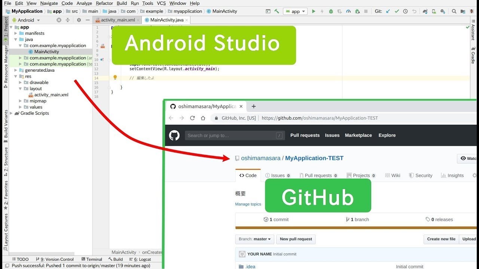
Task: Open the Analyze menu
Action: click(x=84, y=3)
